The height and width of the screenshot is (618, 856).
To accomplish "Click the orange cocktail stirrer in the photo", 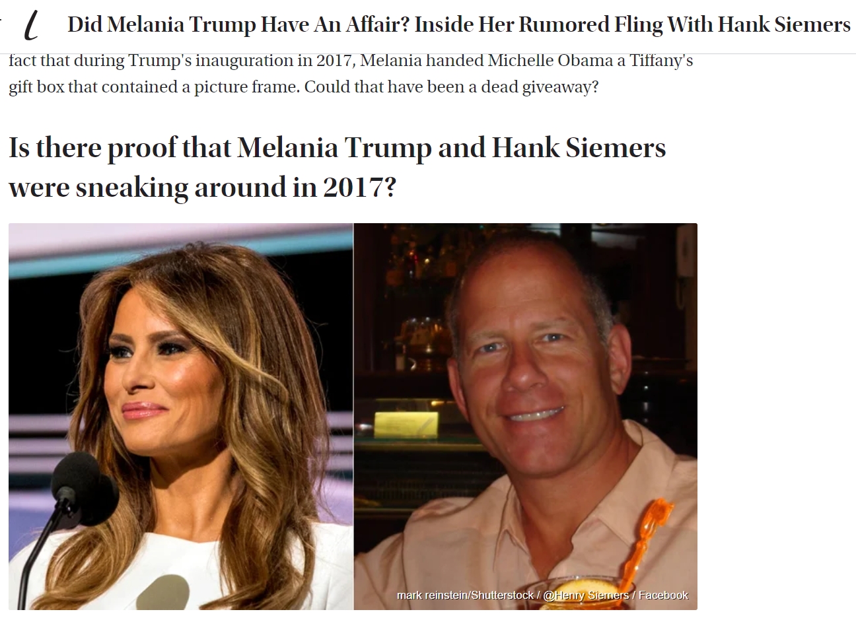I will coord(647,541).
